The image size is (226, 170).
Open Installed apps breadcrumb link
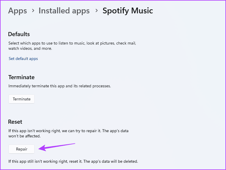point(64,11)
